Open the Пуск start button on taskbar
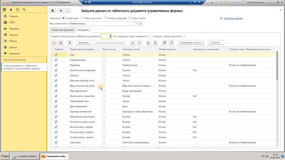This screenshot has height=160, width=285. pos(5,156)
